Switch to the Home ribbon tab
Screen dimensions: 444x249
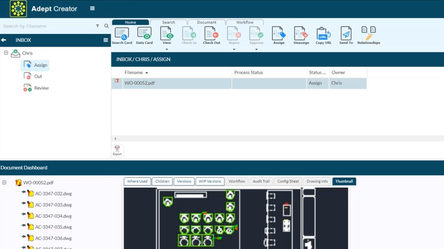click(x=130, y=23)
